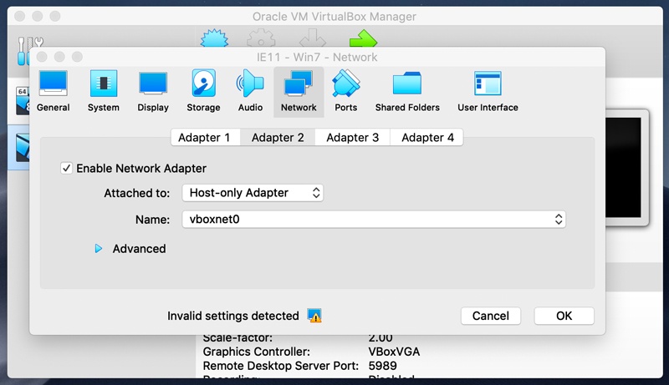Open the Shared Folders settings section

coord(407,92)
